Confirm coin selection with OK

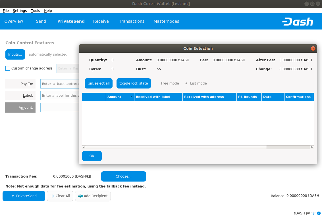(x=92, y=156)
